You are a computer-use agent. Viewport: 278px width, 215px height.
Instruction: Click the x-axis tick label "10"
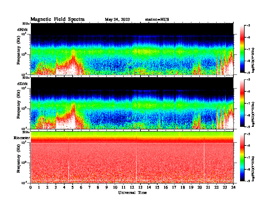[x=115, y=187]
